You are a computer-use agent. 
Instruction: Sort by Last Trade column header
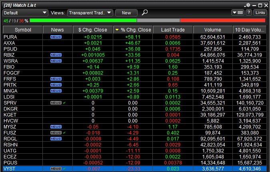click(x=173, y=30)
